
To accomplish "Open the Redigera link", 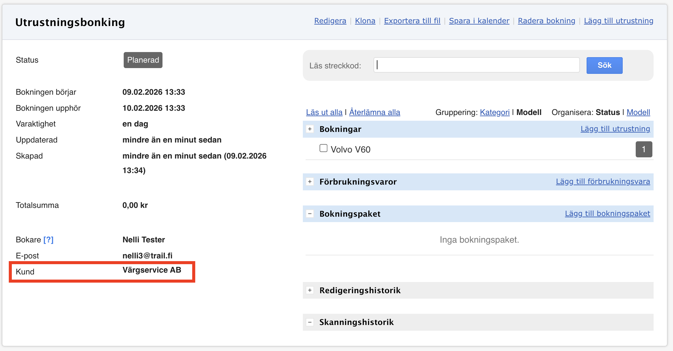I will 330,21.
